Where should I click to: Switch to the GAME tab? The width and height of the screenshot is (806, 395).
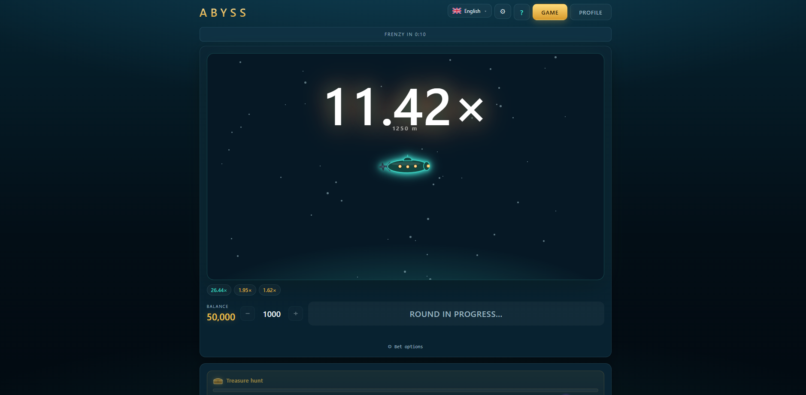click(550, 12)
